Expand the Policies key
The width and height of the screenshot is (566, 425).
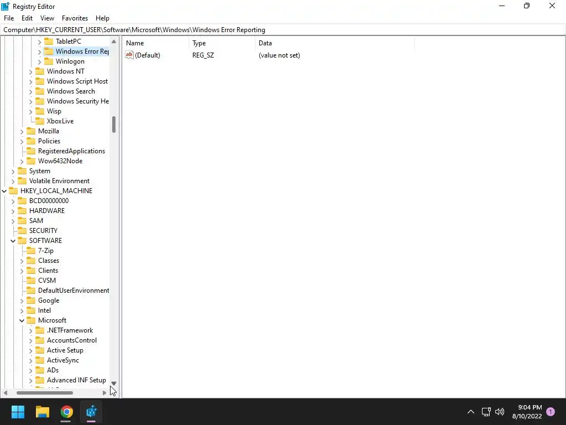[x=22, y=142]
